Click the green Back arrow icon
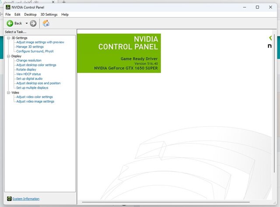This screenshot has height=207, width=280. click(10, 23)
